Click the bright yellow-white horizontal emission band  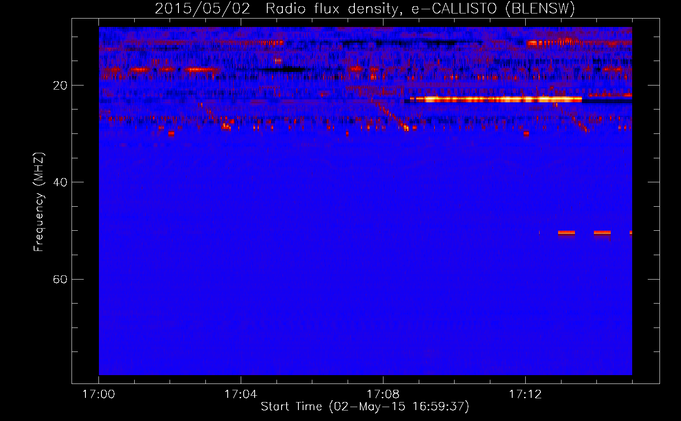[x=496, y=100]
